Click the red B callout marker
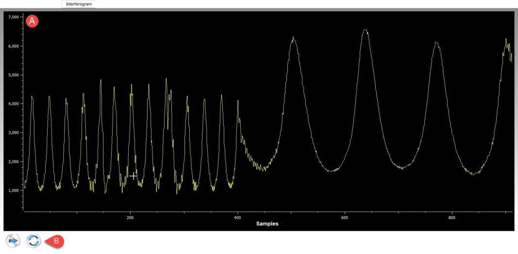Screen dimensions: 518x254 pos(55,240)
